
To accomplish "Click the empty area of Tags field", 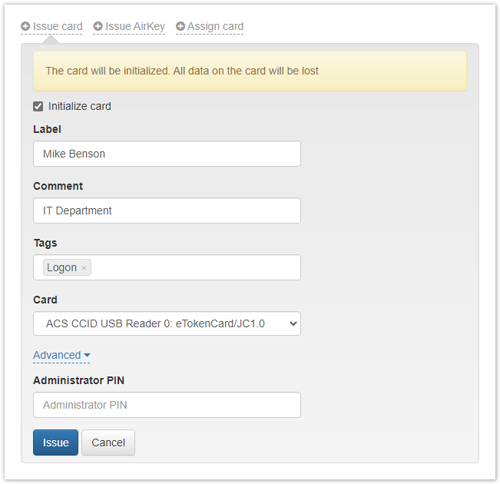I will tap(192, 267).
